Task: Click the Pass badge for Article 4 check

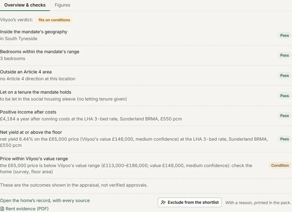Action: (x=284, y=75)
